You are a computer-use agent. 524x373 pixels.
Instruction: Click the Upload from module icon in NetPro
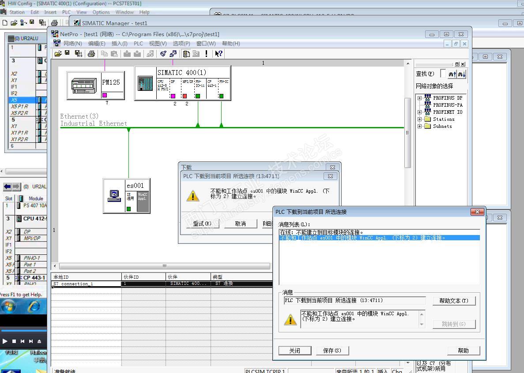pyautogui.click(x=137, y=54)
